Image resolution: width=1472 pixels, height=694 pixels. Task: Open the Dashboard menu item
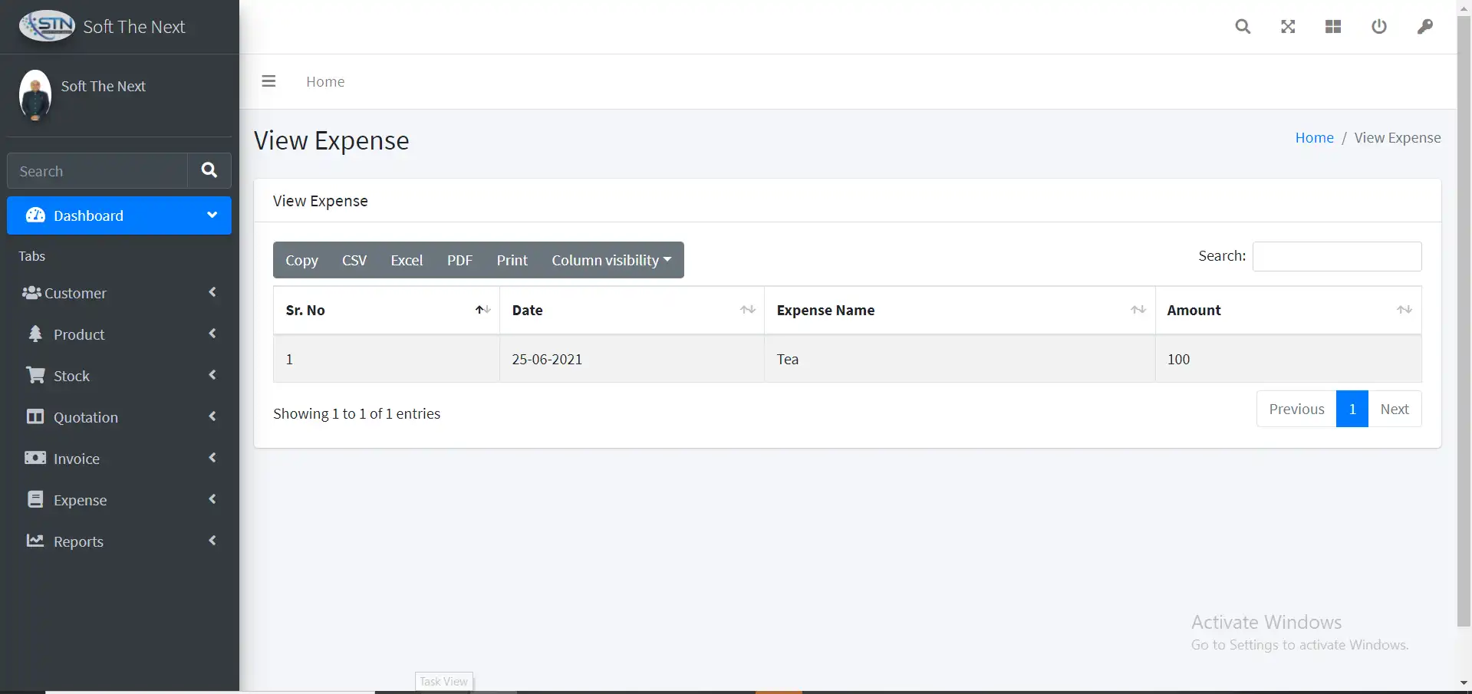119,215
